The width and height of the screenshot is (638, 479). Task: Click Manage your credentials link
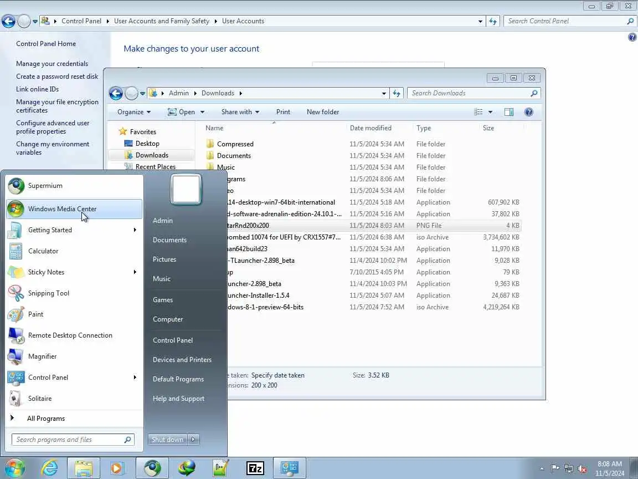point(52,64)
